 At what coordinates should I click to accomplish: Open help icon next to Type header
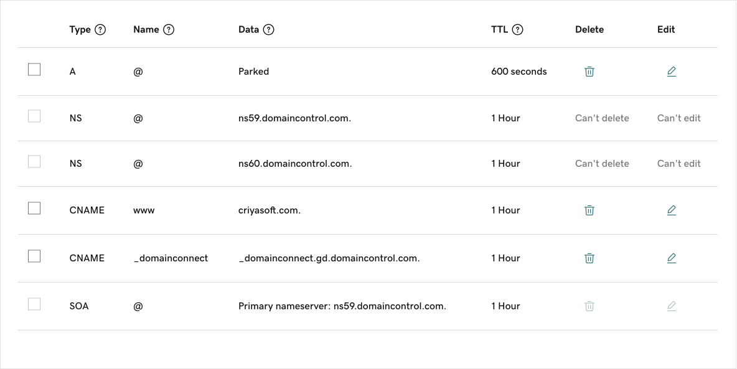[x=100, y=30]
